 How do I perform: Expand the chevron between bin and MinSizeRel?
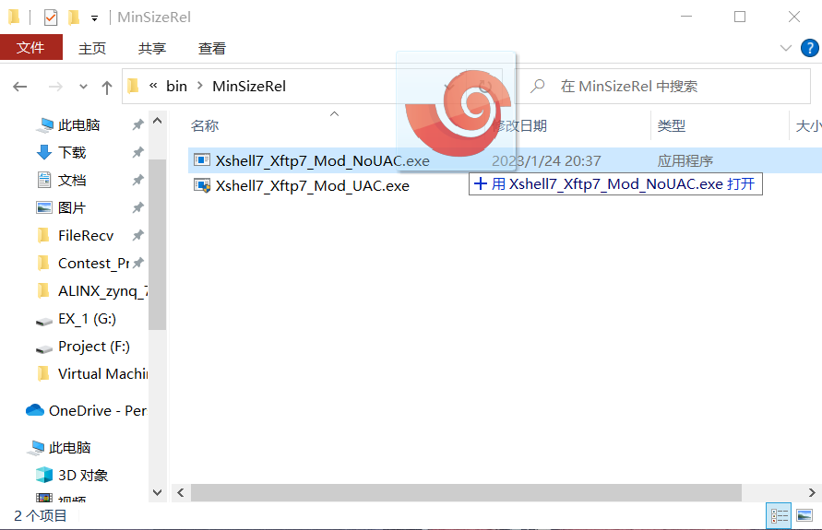tap(199, 86)
